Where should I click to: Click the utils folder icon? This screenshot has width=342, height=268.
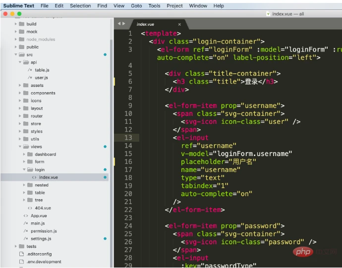click(x=26, y=139)
